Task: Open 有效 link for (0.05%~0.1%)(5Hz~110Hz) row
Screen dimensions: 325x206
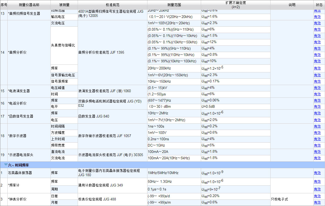Action: pos(317,29)
